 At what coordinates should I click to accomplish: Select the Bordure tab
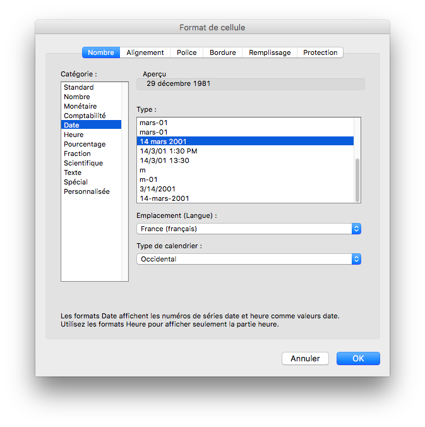(x=222, y=52)
